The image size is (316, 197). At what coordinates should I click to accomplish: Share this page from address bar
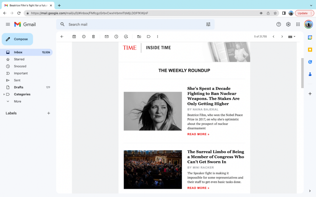(268, 13)
